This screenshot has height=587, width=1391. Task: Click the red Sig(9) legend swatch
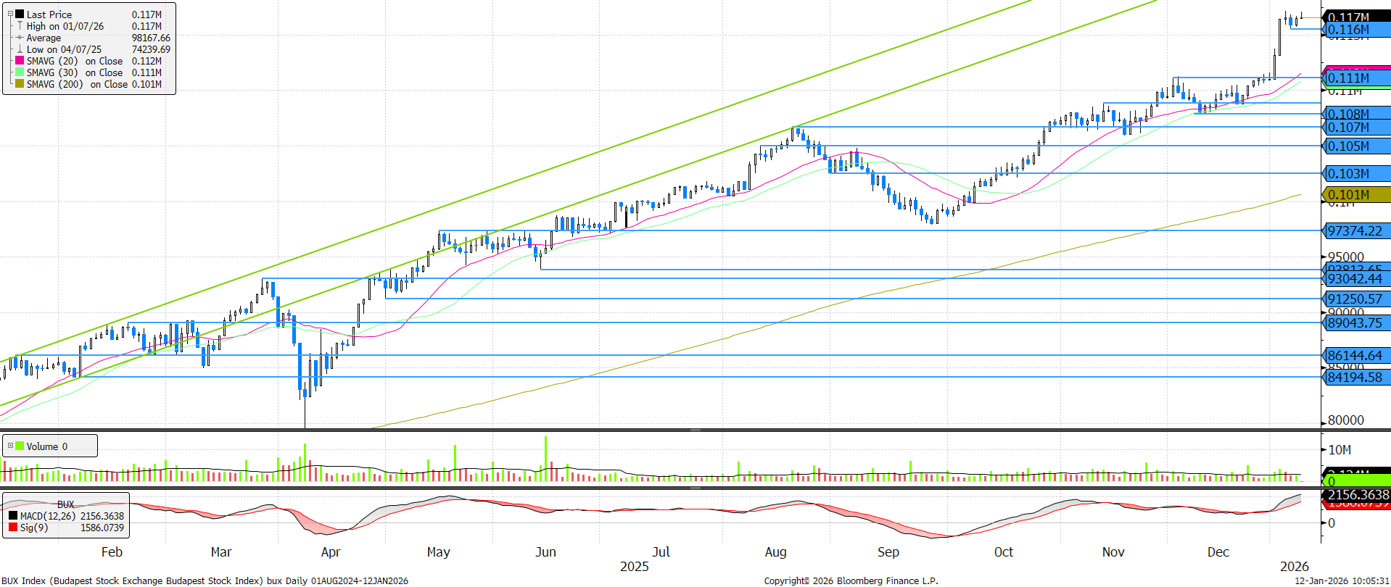(13, 528)
